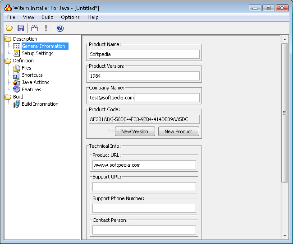Open the Options menu
Viewport: 293px width, 244px height.
pos(70,17)
